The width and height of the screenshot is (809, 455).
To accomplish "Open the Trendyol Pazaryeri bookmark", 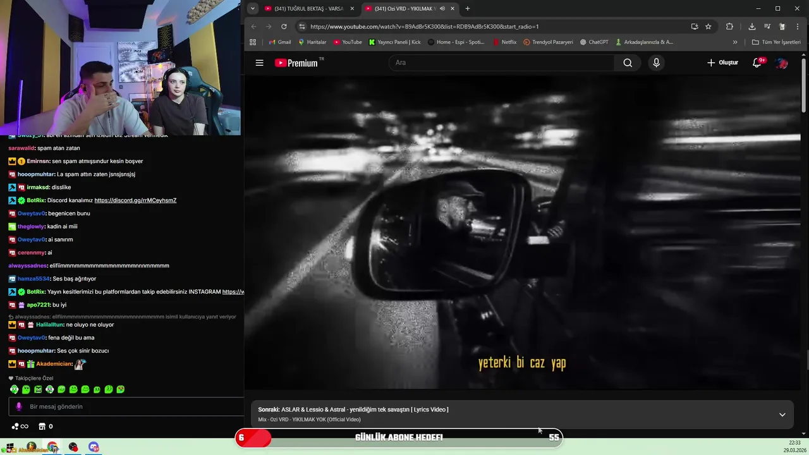I will point(548,42).
